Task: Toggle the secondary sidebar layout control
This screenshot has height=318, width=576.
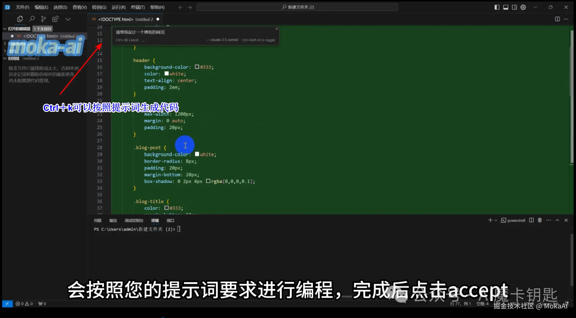Action: pyautogui.click(x=514, y=7)
